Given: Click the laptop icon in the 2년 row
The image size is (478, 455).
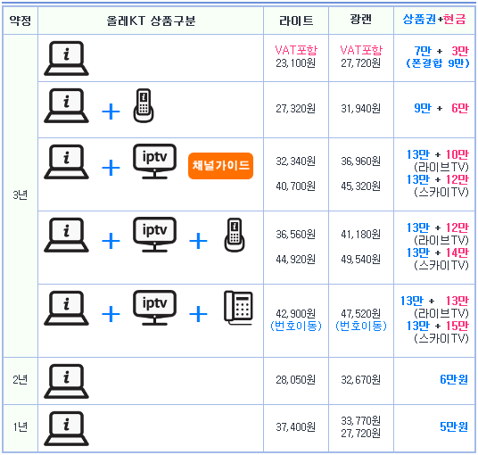Looking at the screenshot, I should pos(66,381).
